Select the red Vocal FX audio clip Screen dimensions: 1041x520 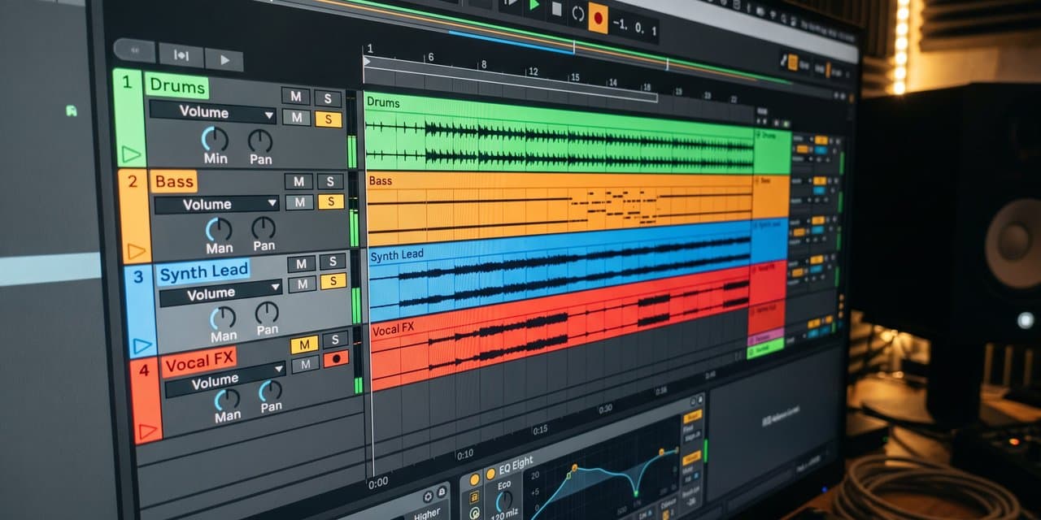560,328
